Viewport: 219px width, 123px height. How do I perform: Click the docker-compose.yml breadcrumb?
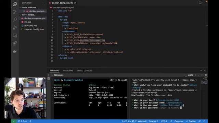tap(63, 8)
